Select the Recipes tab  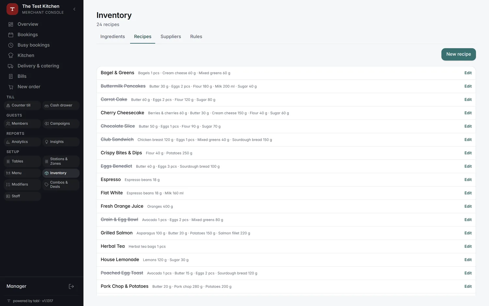coord(142,37)
